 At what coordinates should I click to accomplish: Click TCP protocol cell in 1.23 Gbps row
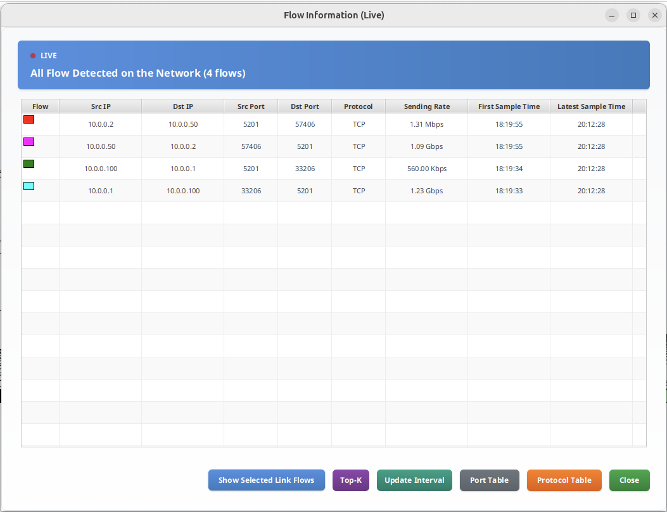point(359,191)
